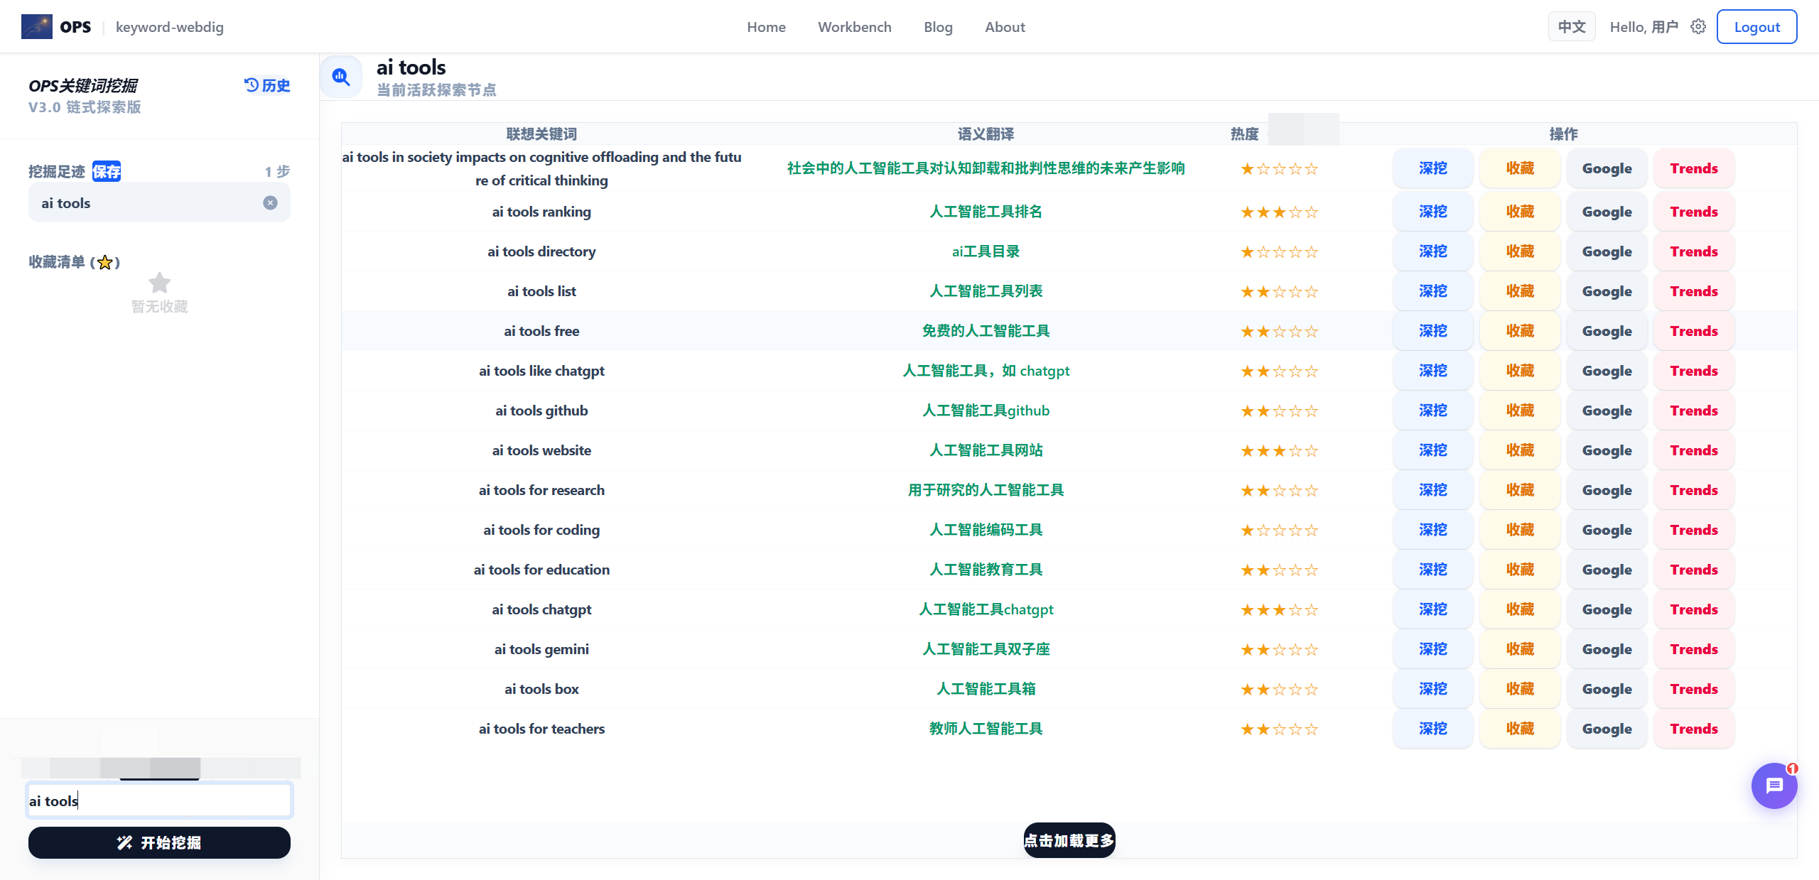Open the chat bubble widget
This screenshot has width=1819, height=880.
[x=1774, y=786]
